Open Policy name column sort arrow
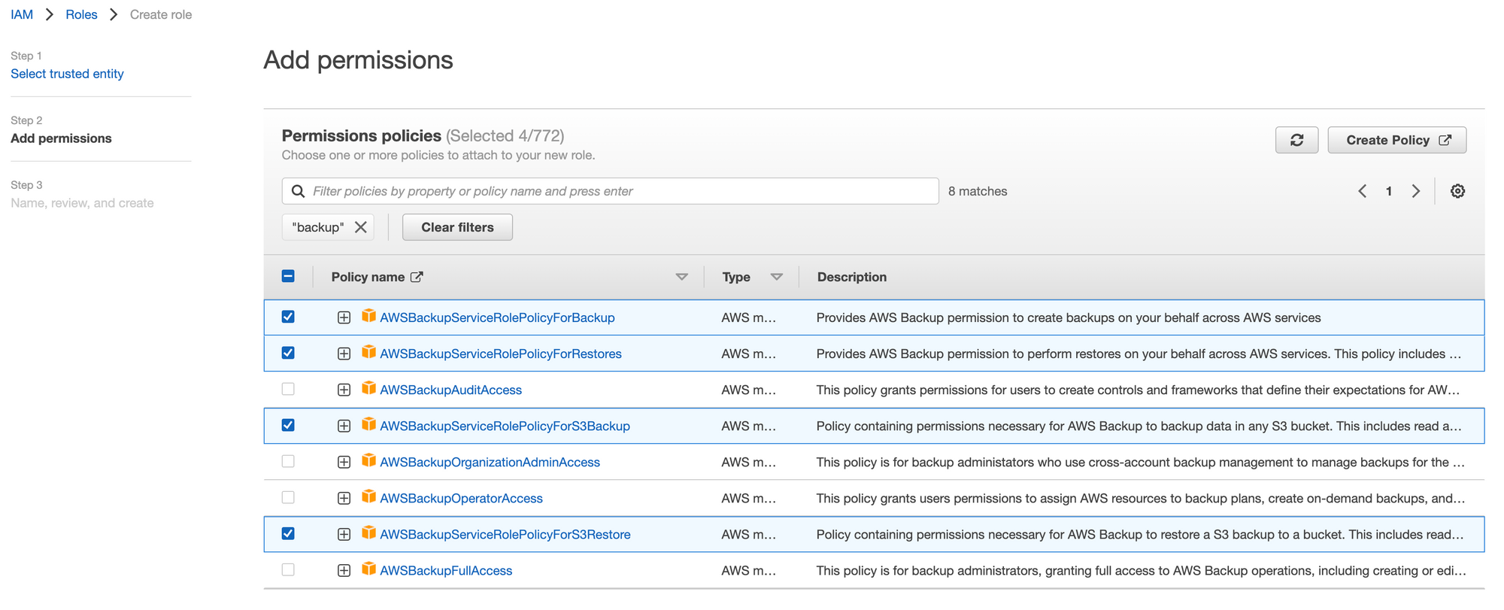 681,277
